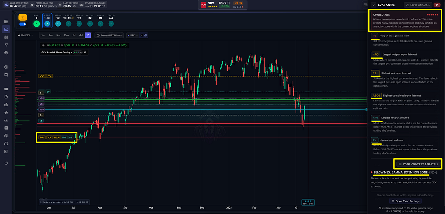Click the LEVEL ANALYSIS button
This screenshot has height=214, width=445.
(x=418, y=5)
